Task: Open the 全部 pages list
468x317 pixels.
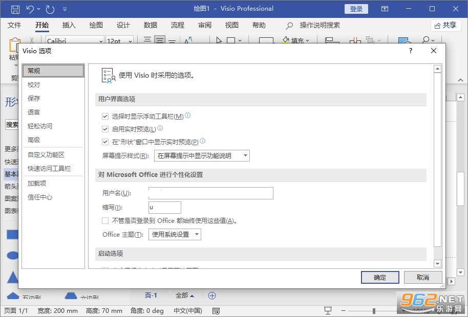Action: tap(185, 295)
